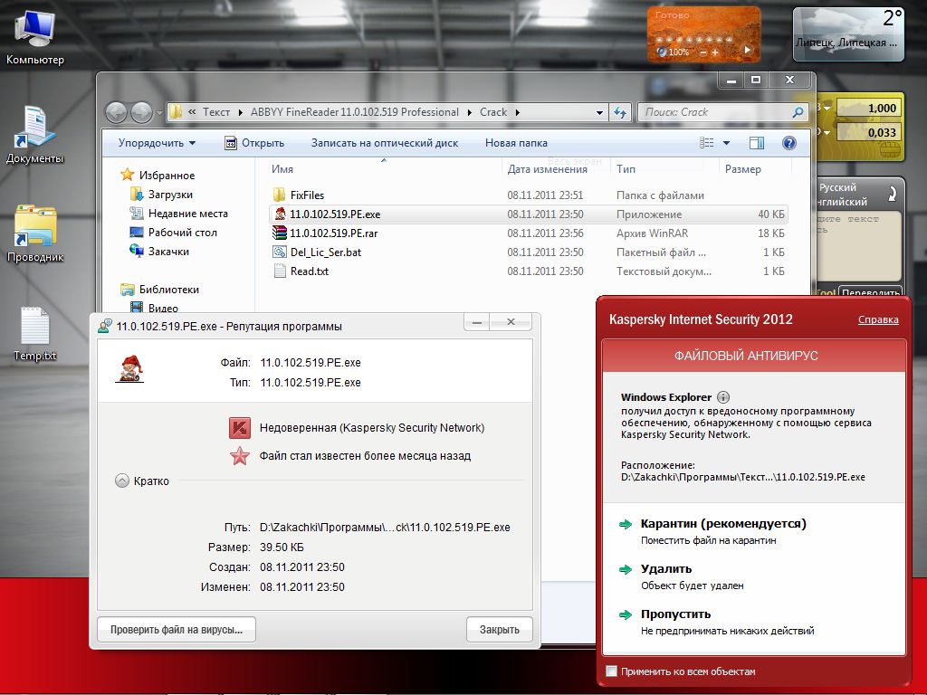Click the minus button on orange gadget
Image resolution: width=927 pixels, height=695 pixels.
click(702, 52)
